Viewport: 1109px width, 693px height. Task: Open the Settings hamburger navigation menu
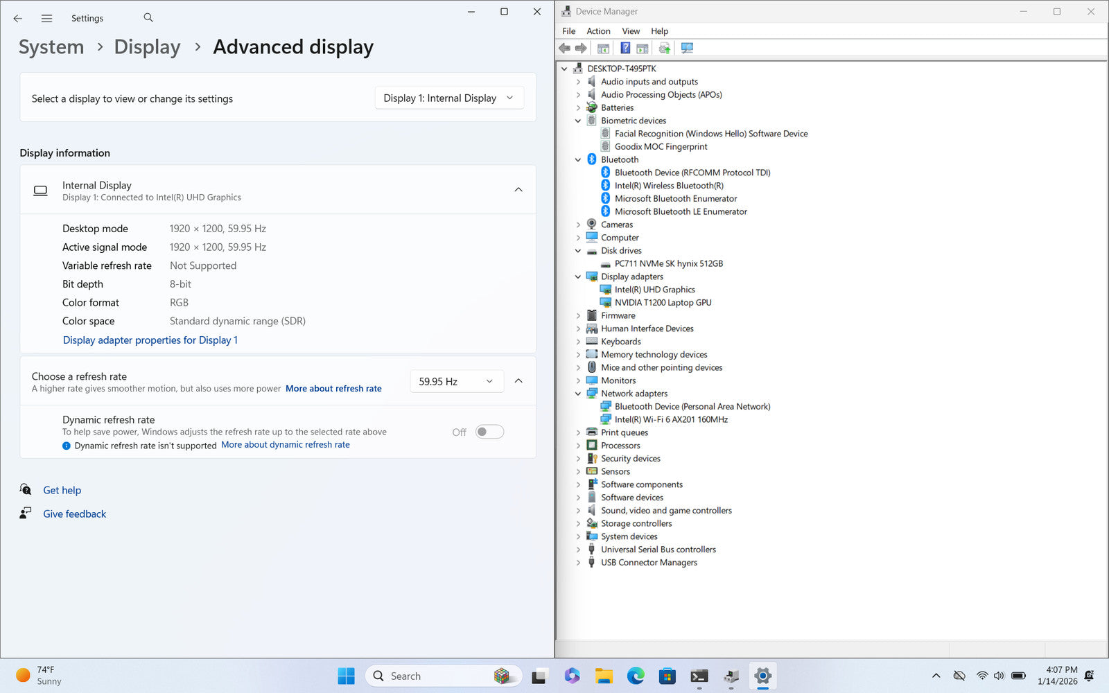click(x=46, y=19)
